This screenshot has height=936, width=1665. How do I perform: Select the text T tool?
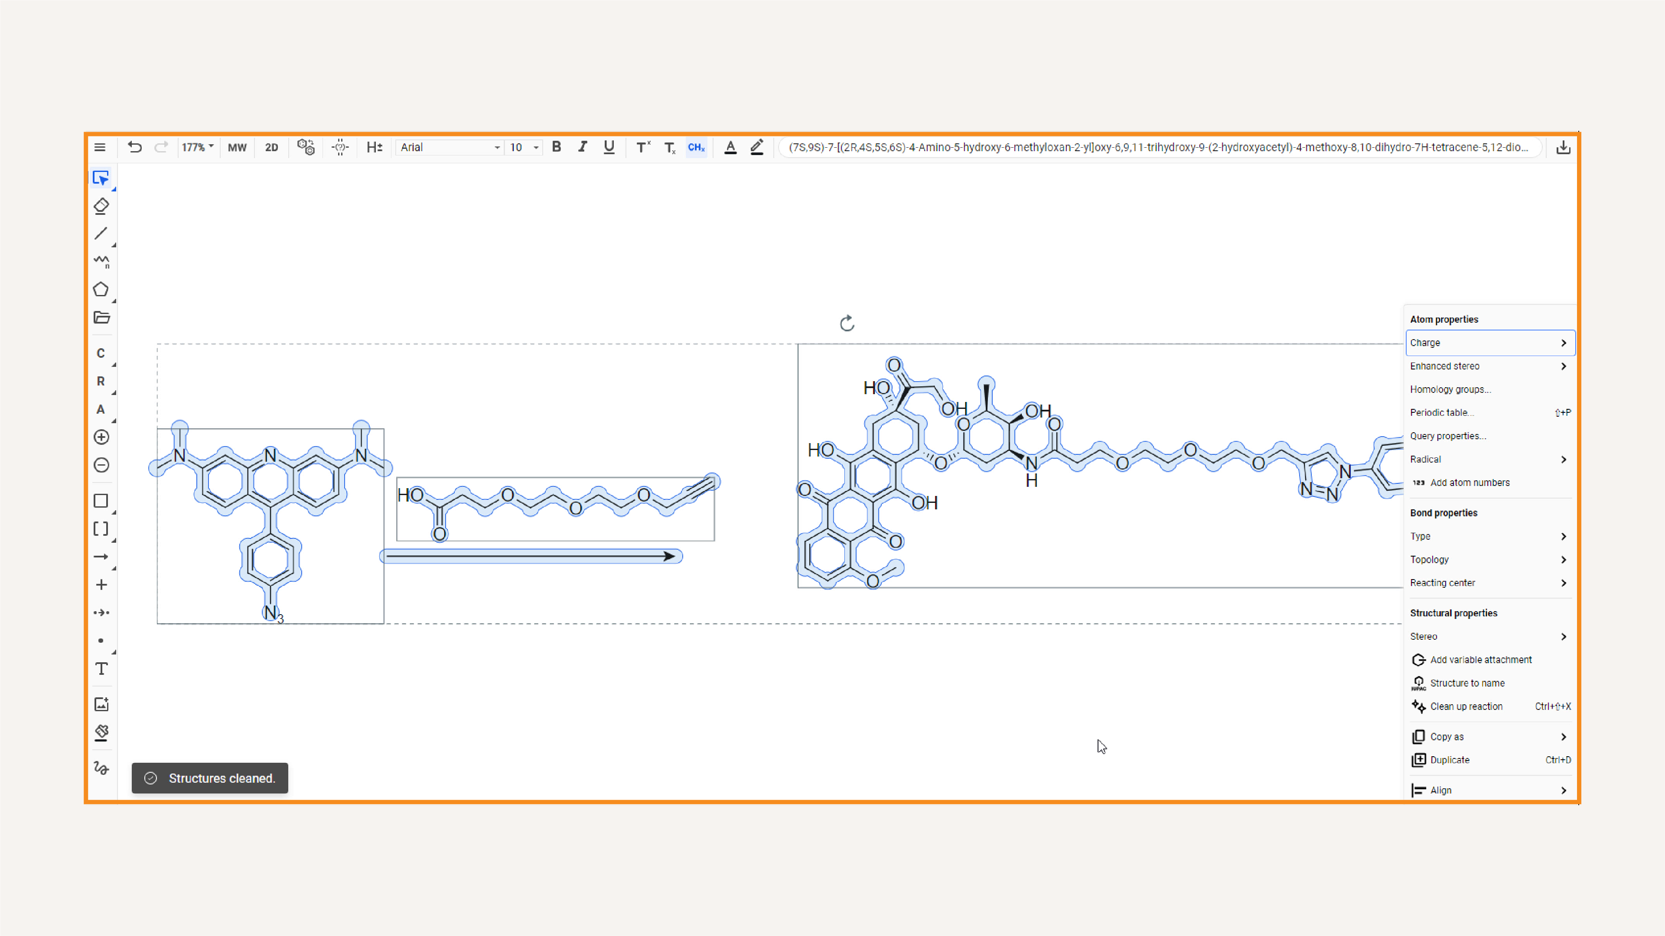[101, 669]
